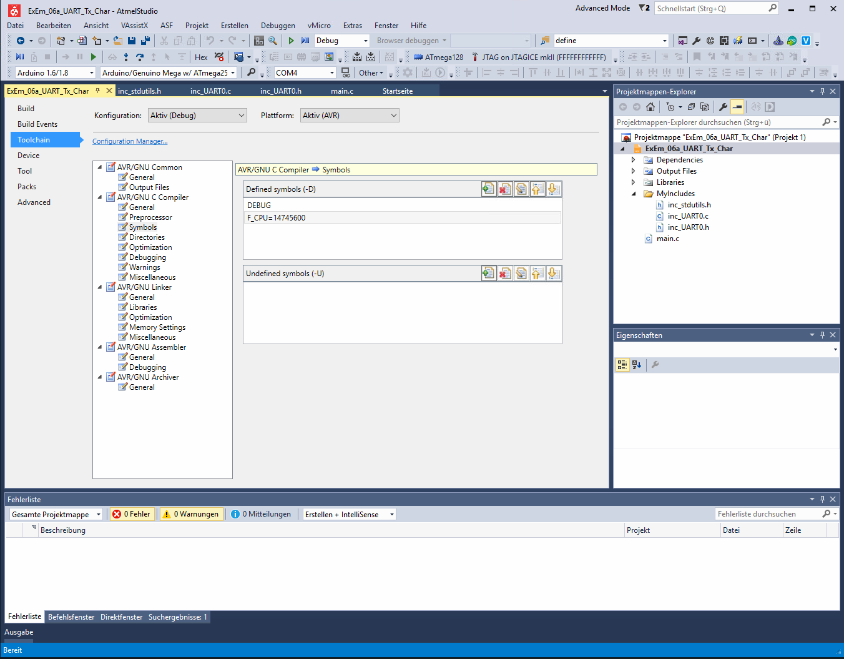Click the wrench icon in Projektmappen-Explorer toolbar
Viewport: 844px width, 659px height.
pyautogui.click(x=723, y=107)
